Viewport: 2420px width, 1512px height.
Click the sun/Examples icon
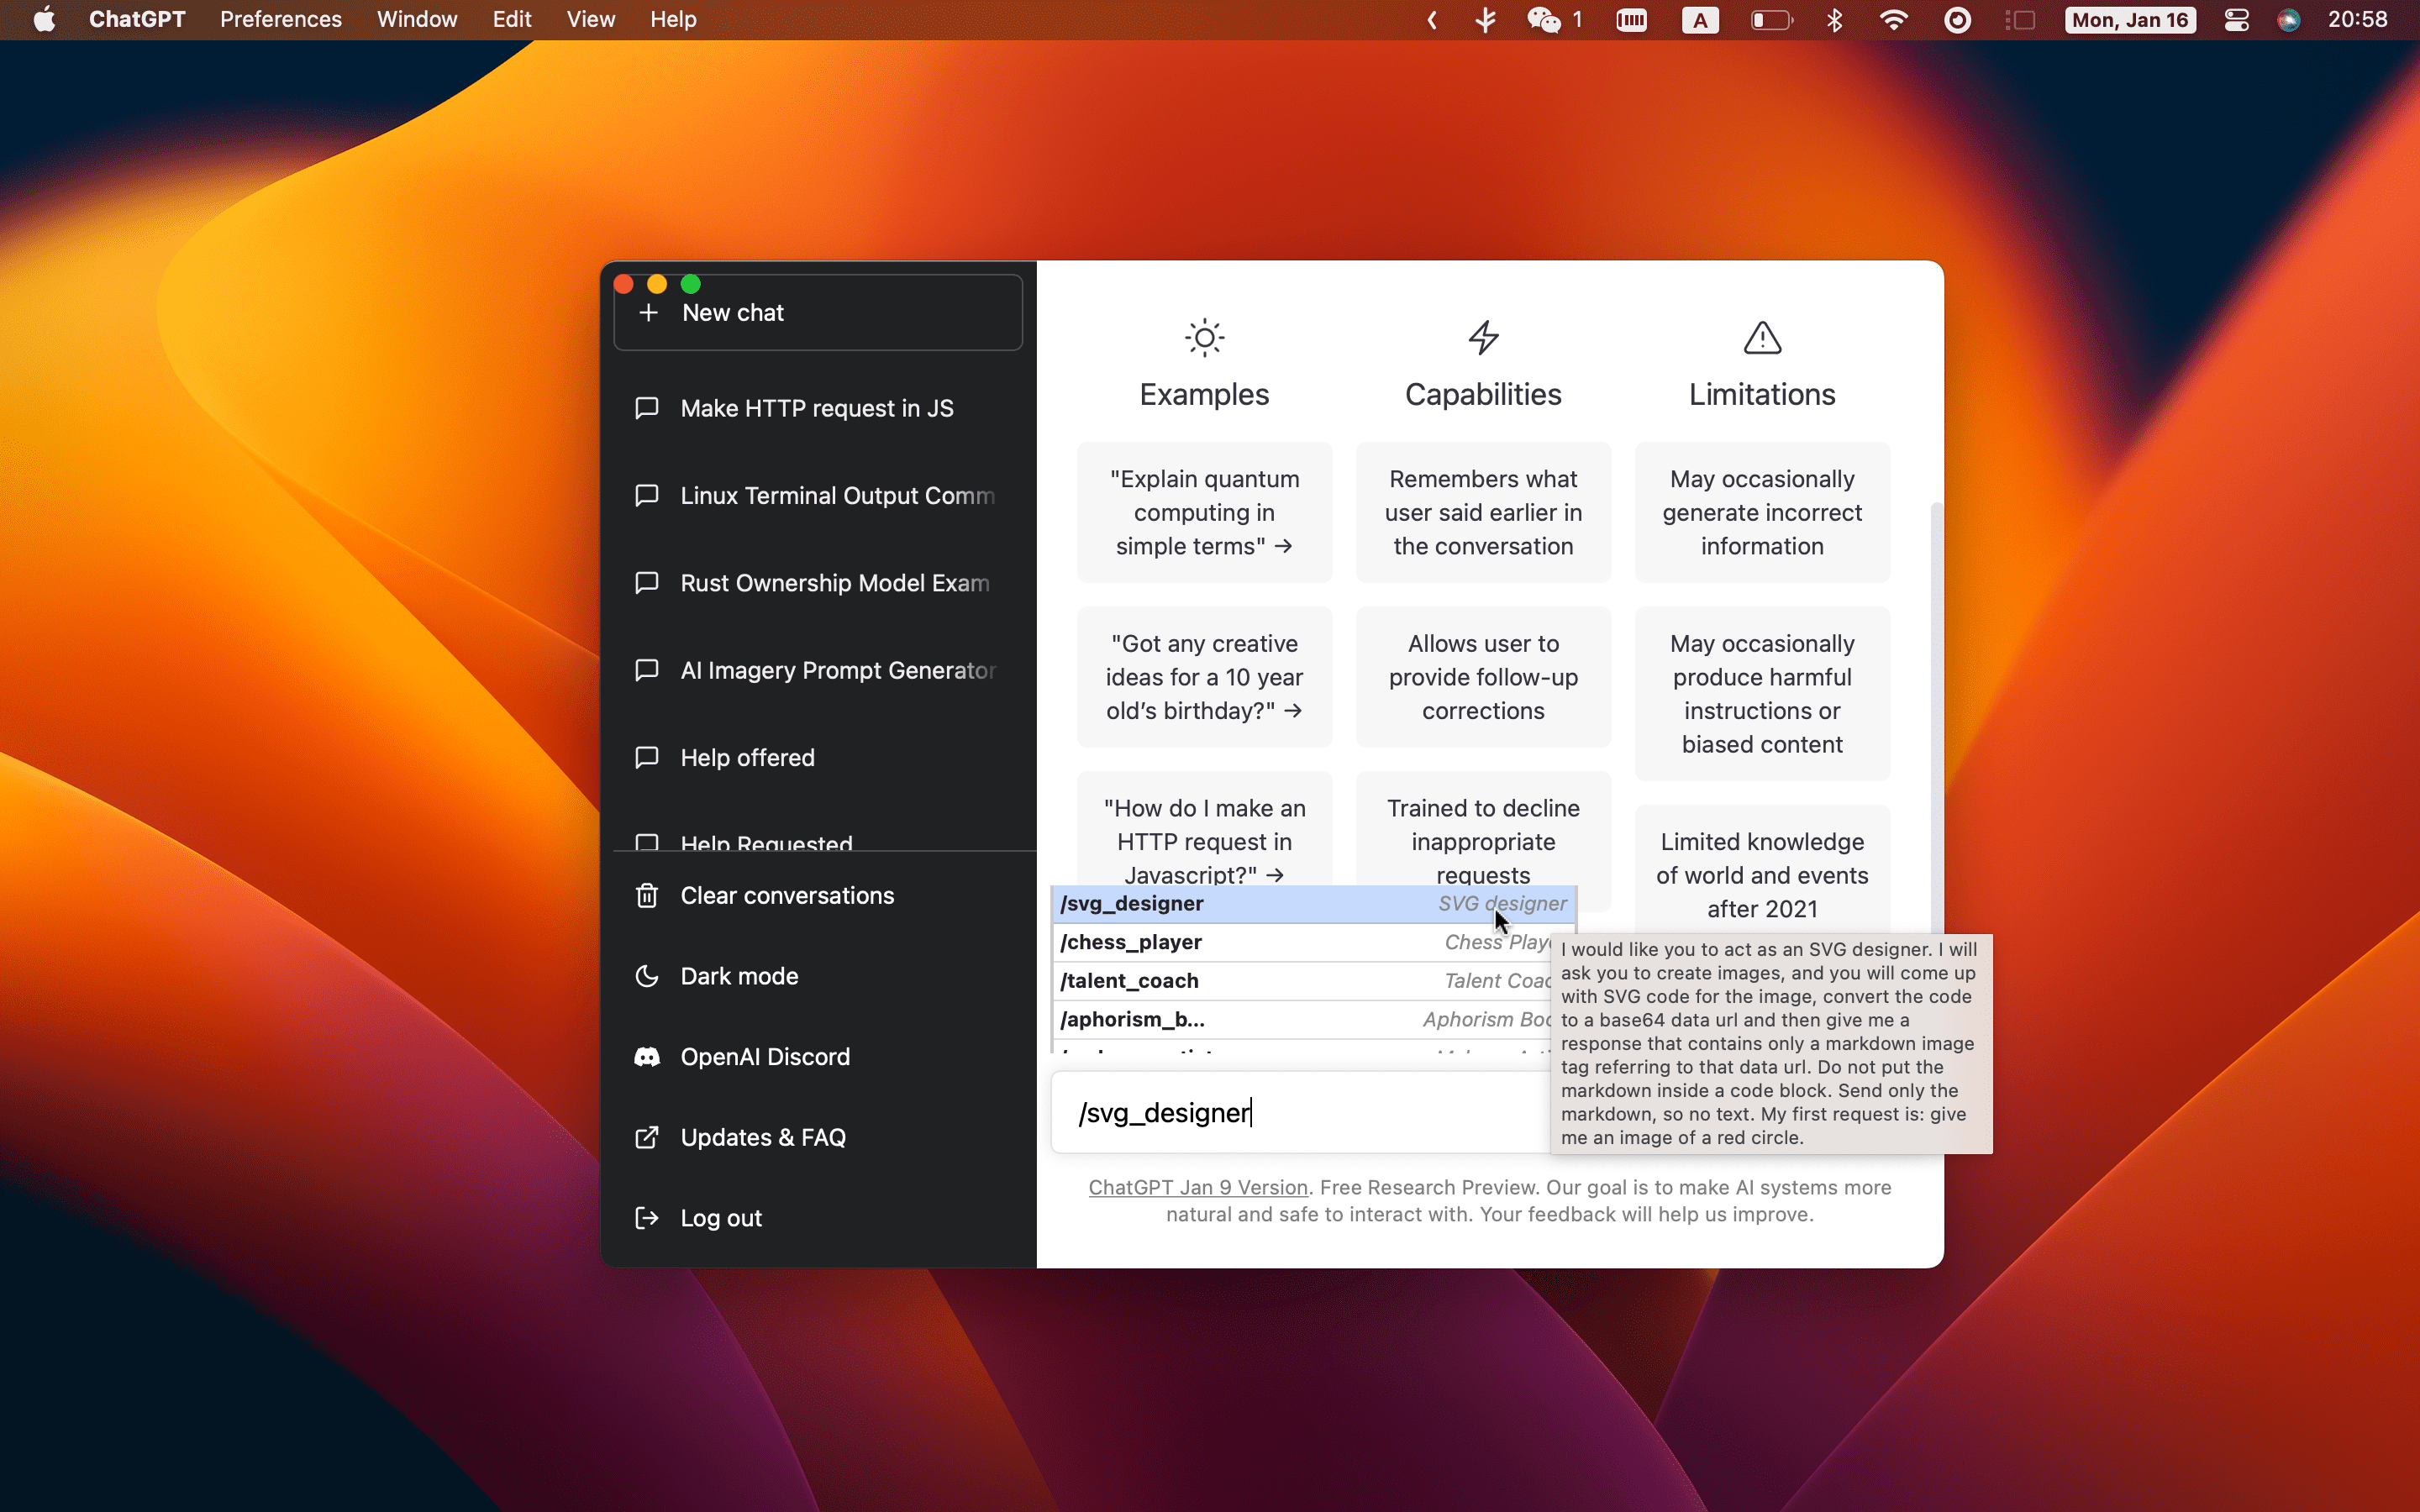point(1204,336)
